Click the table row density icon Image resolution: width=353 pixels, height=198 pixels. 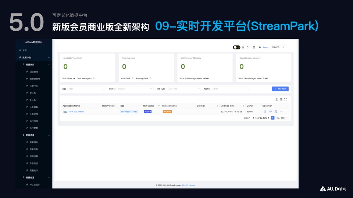pyautogui.click(x=277, y=99)
